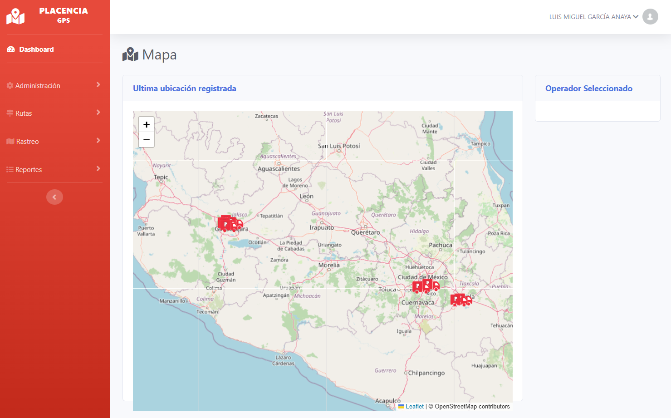Click the Ultima ubicación registrada heading
This screenshot has width=671, height=418.
(185, 89)
